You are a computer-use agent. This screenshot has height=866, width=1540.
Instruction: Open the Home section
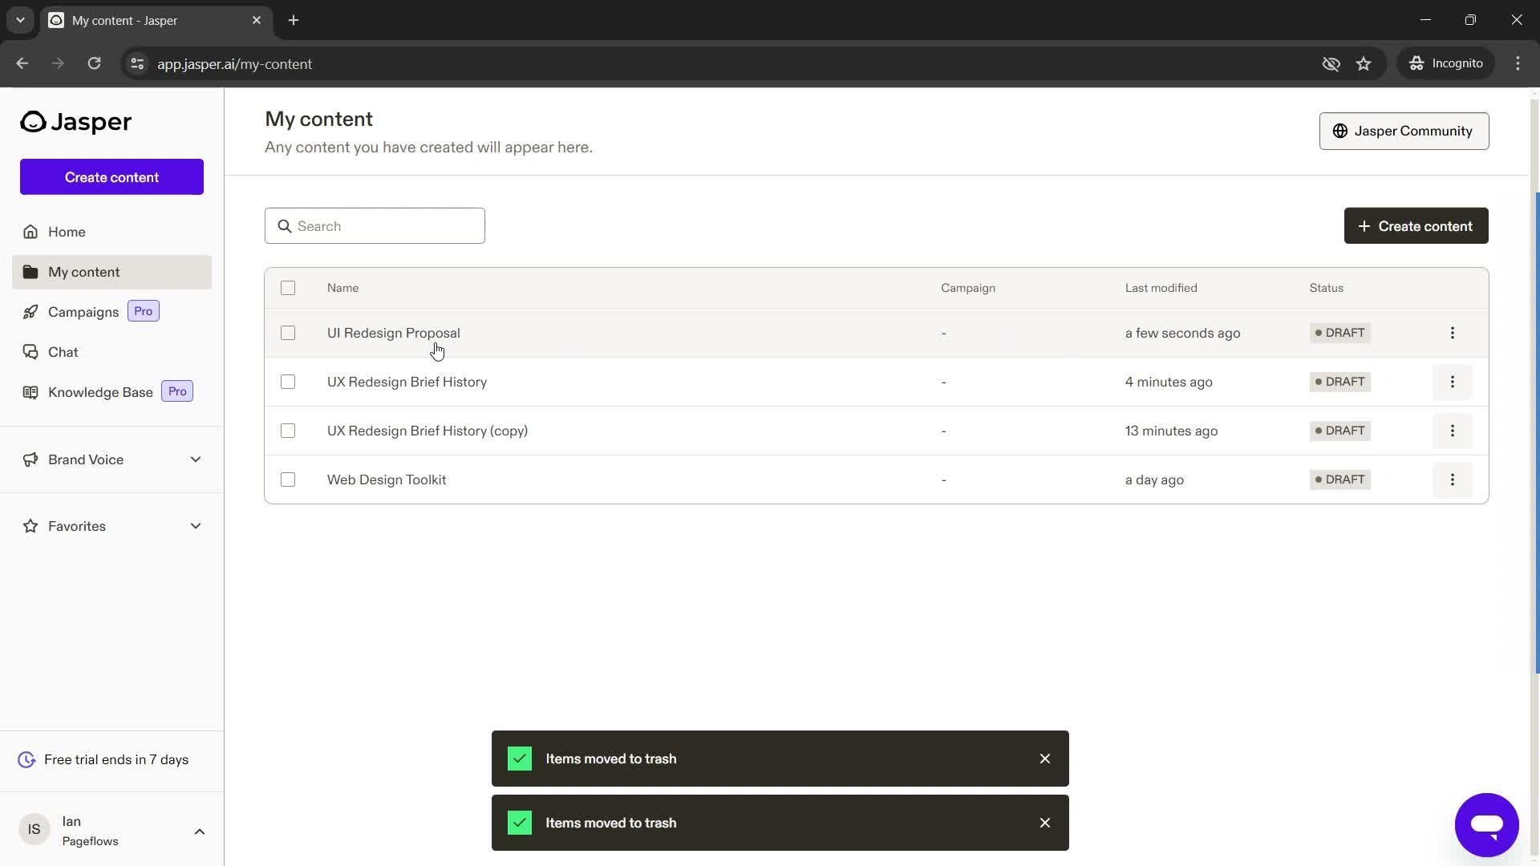[67, 232]
